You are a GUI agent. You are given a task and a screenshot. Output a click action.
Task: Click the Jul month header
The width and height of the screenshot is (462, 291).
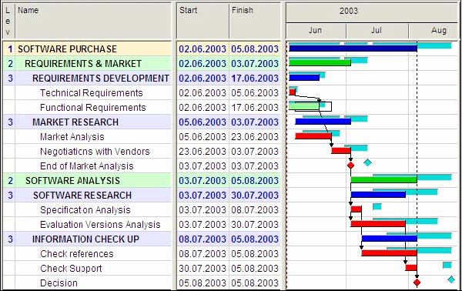click(x=377, y=30)
